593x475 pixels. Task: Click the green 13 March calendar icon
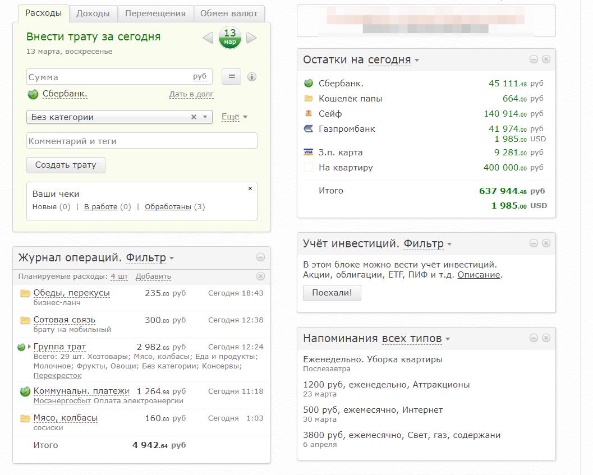[x=230, y=38]
